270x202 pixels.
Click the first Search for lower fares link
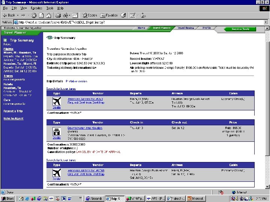[61, 89]
